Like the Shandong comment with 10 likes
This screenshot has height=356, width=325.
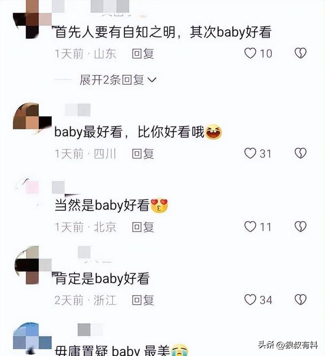coord(250,53)
